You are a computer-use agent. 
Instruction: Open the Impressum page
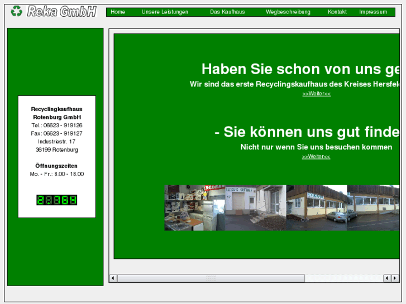tap(373, 12)
